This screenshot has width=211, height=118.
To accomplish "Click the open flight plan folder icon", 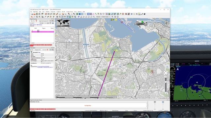I will 34,14.
